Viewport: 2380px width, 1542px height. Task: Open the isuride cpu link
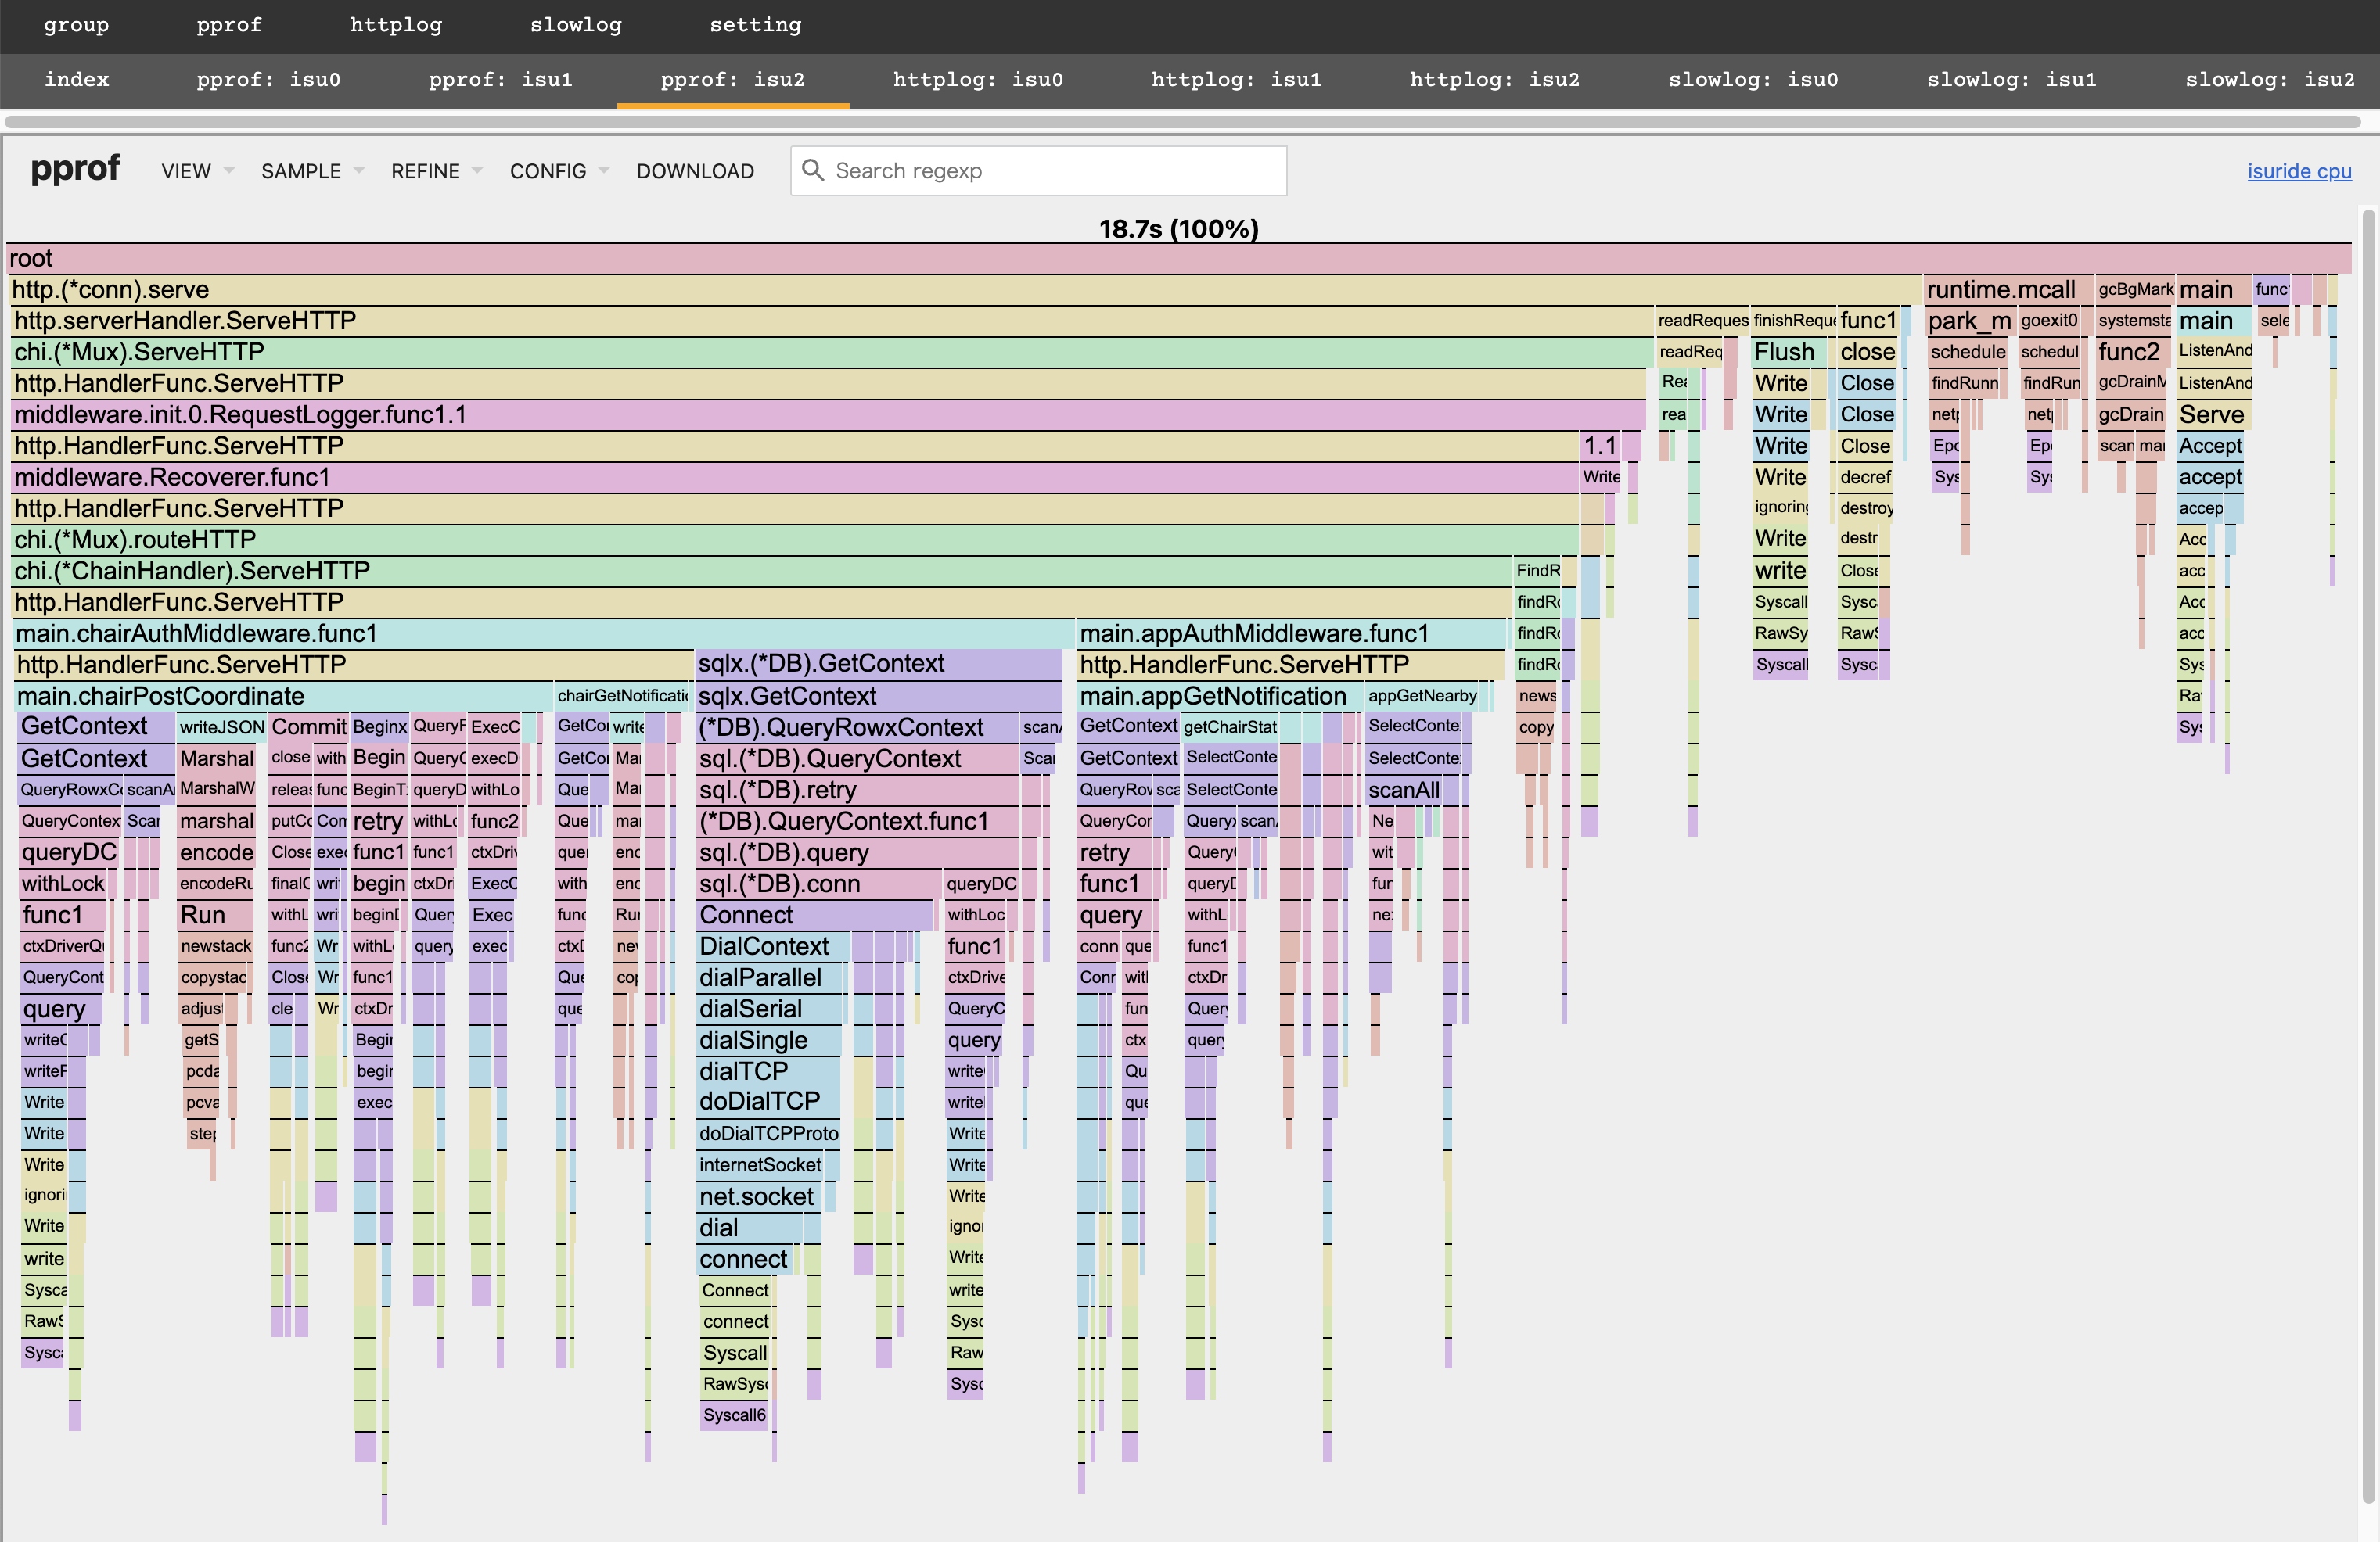point(2299,171)
